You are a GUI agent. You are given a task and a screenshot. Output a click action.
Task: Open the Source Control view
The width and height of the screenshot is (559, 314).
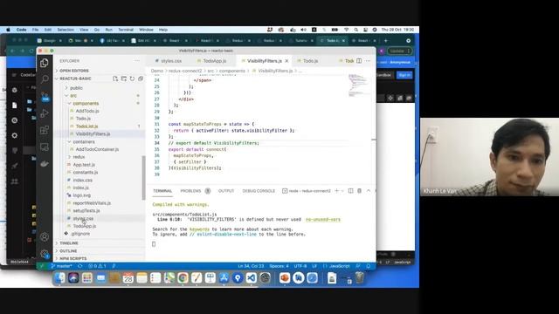pyautogui.click(x=45, y=96)
